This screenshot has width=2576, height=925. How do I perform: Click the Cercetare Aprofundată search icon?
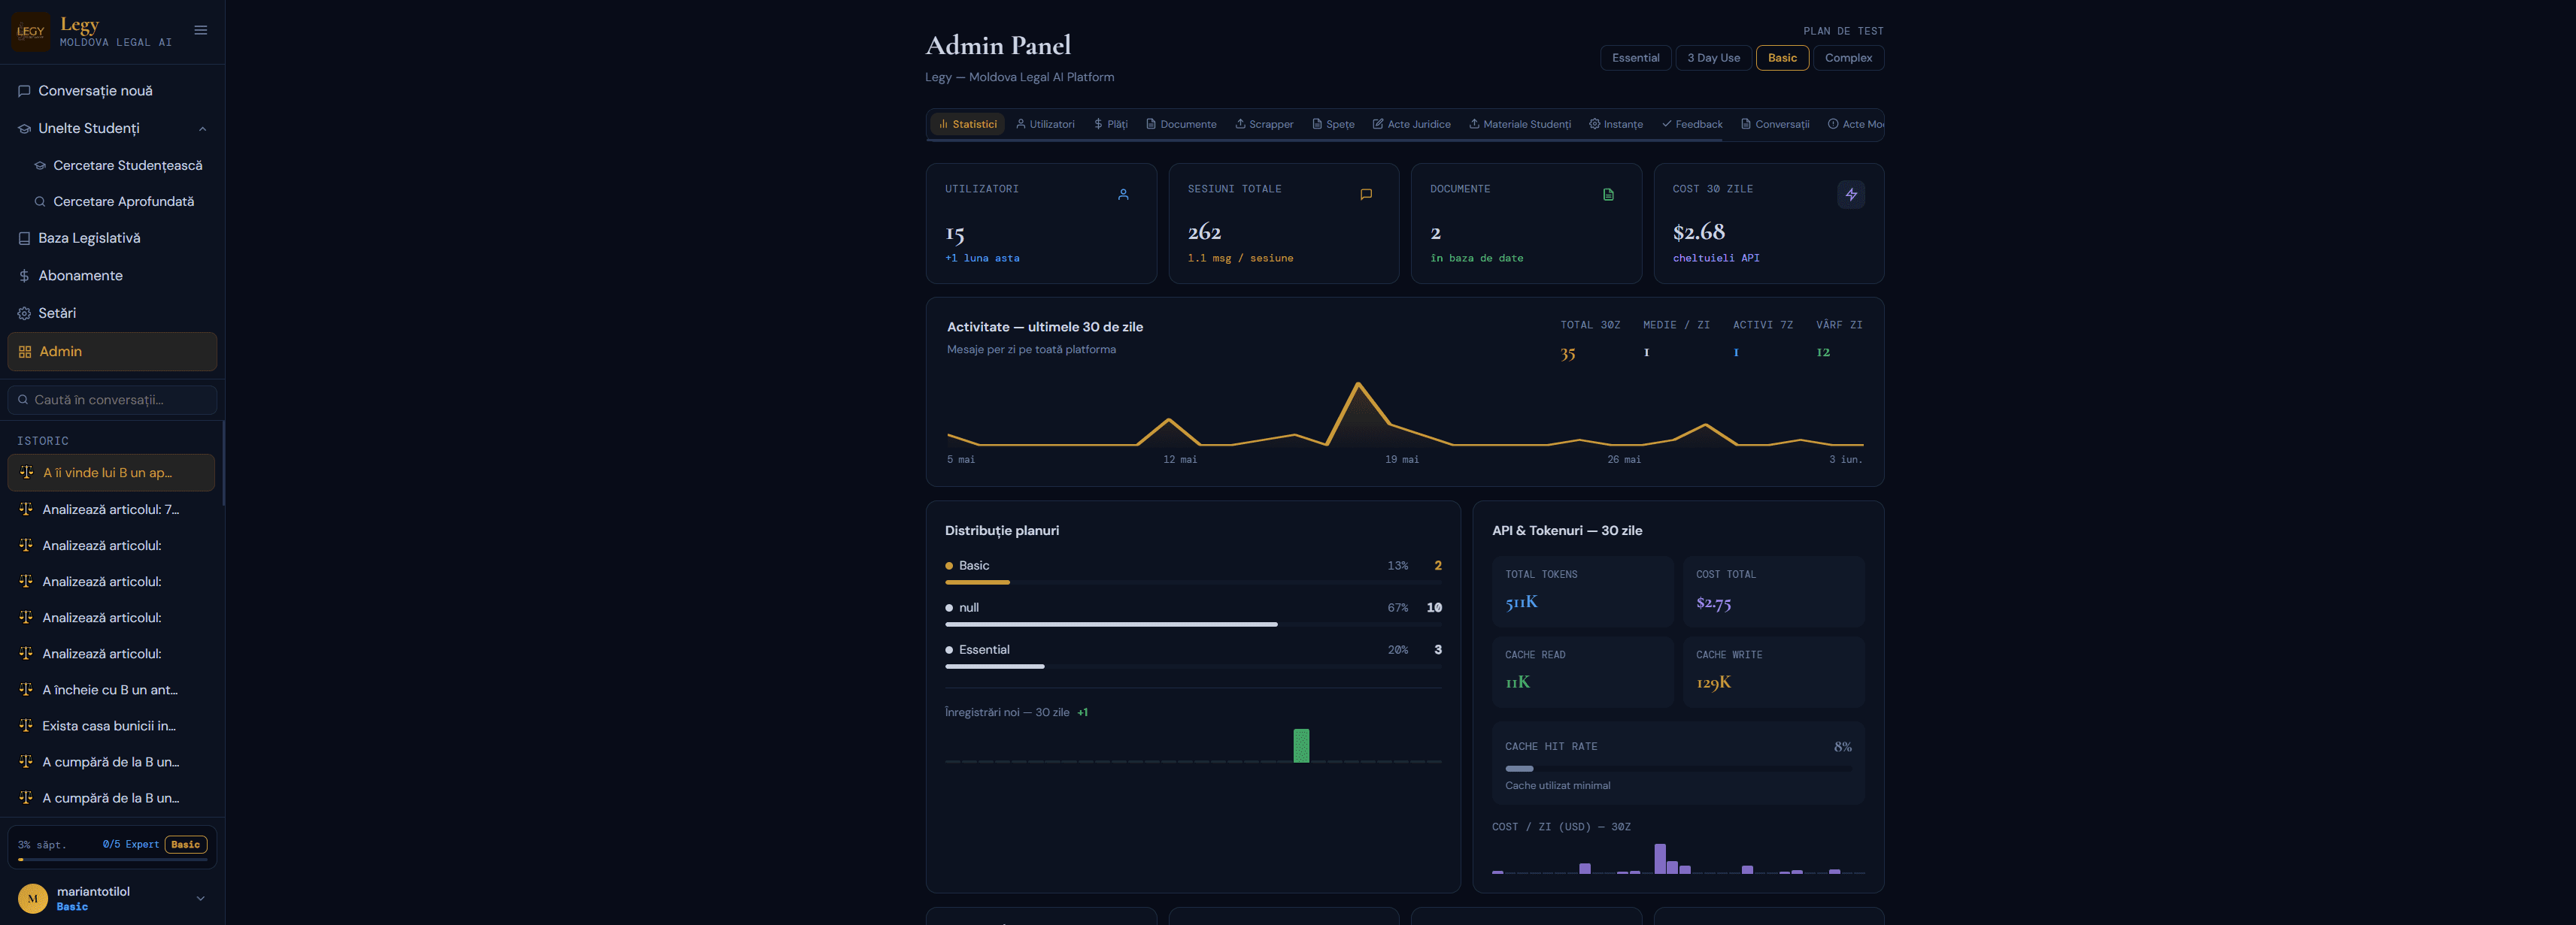coord(40,202)
